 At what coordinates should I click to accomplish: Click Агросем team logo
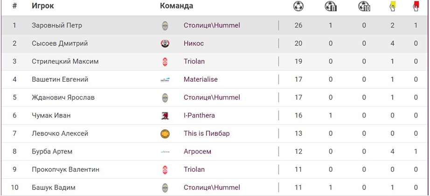coord(165,152)
